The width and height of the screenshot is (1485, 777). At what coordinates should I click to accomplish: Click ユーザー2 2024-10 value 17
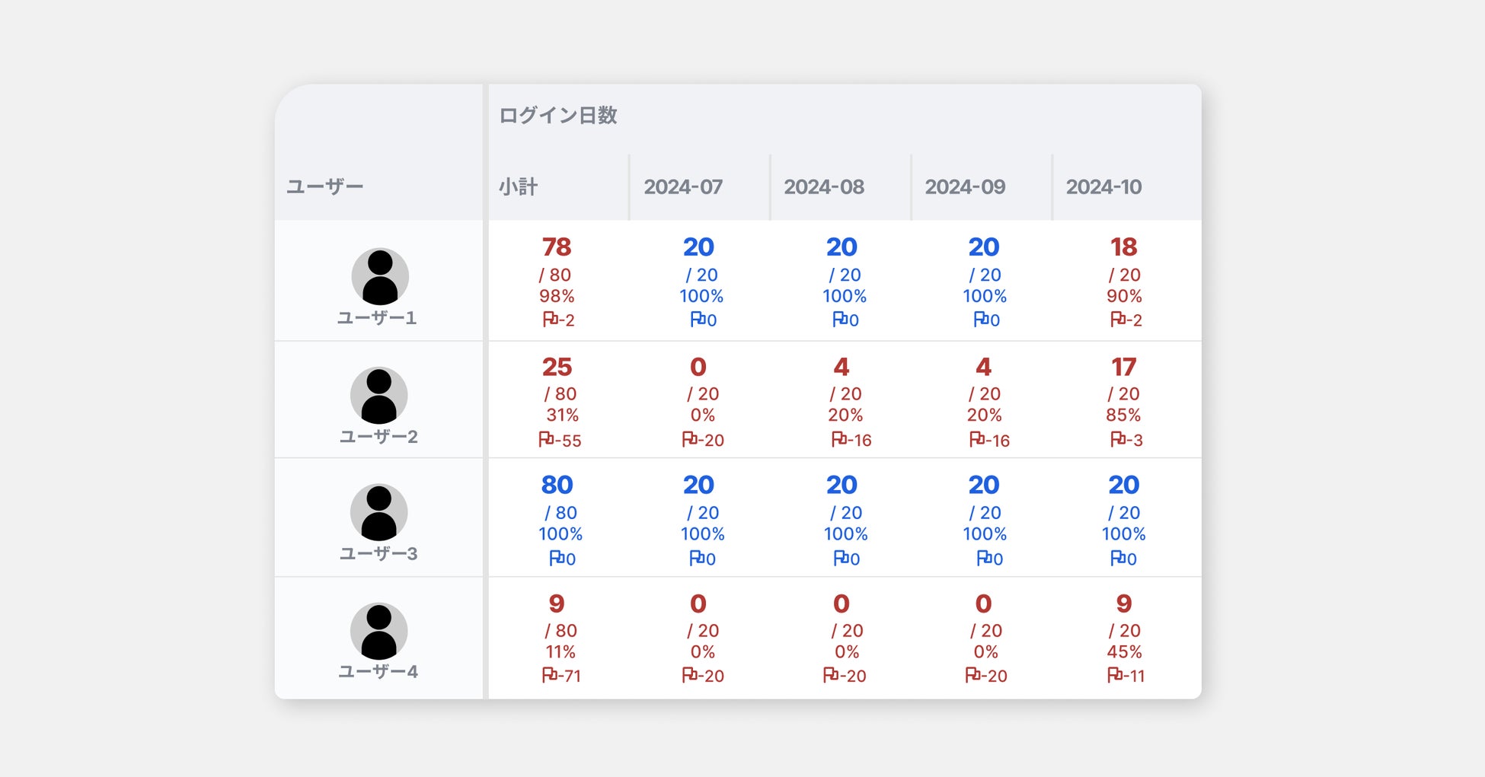coord(1123,368)
